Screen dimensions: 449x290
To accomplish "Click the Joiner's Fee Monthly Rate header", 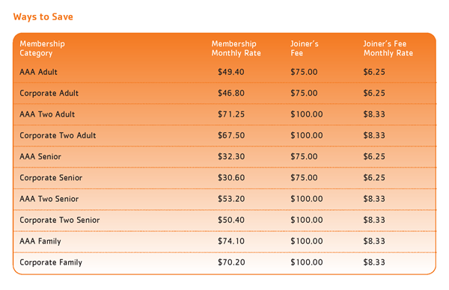I will 388,49.
